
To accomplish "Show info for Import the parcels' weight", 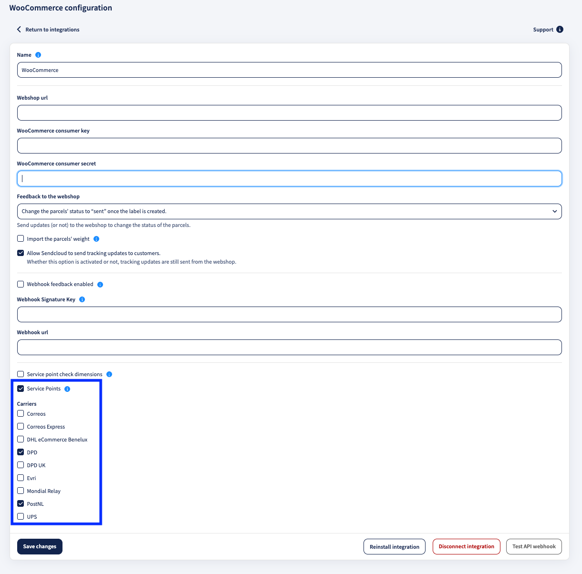I will [96, 239].
